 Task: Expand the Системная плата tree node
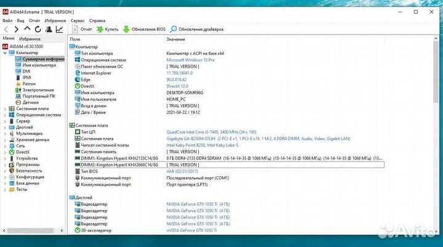click(6, 108)
